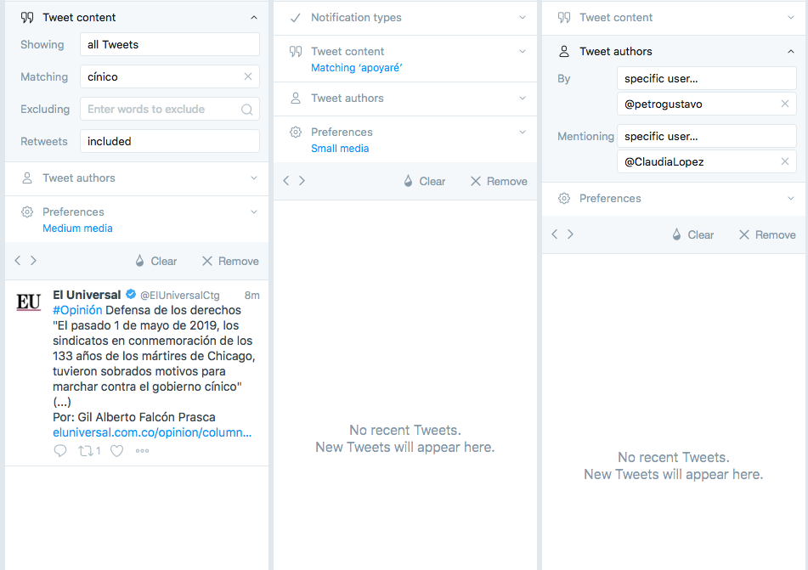Click the Matching field containing 'cínico'
The height and width of the screenshot is (570, 808).
tap(170, 76)
